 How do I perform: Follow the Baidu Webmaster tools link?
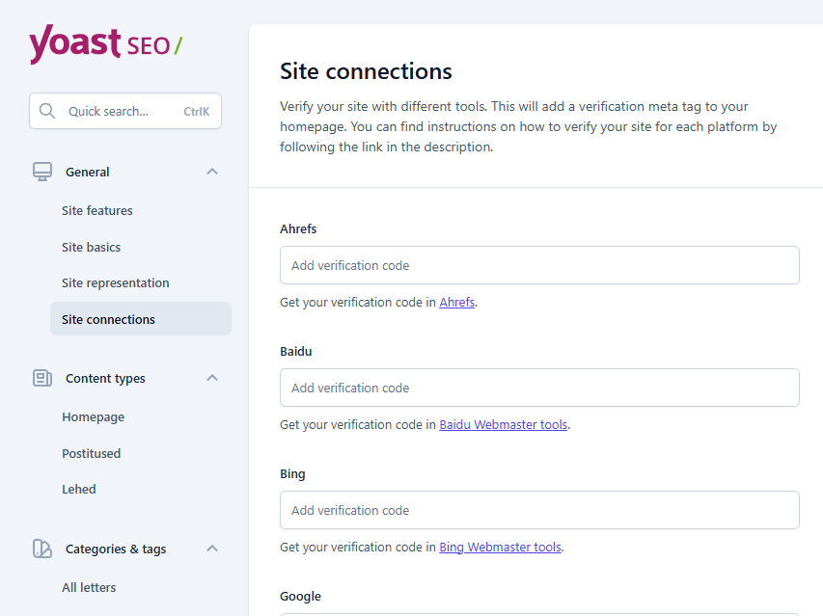click(503, 424)
